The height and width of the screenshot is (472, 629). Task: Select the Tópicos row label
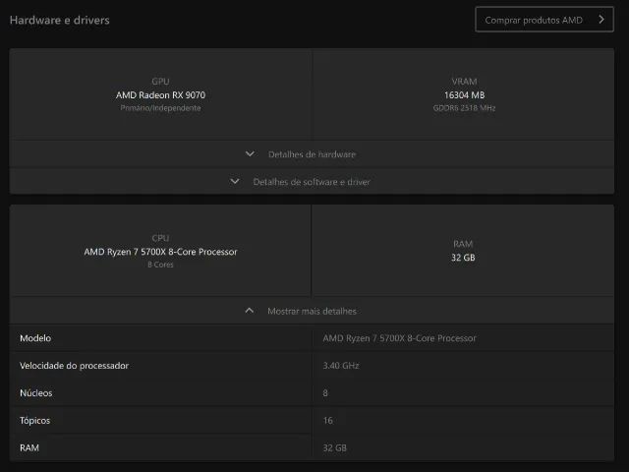coord(35,421)
